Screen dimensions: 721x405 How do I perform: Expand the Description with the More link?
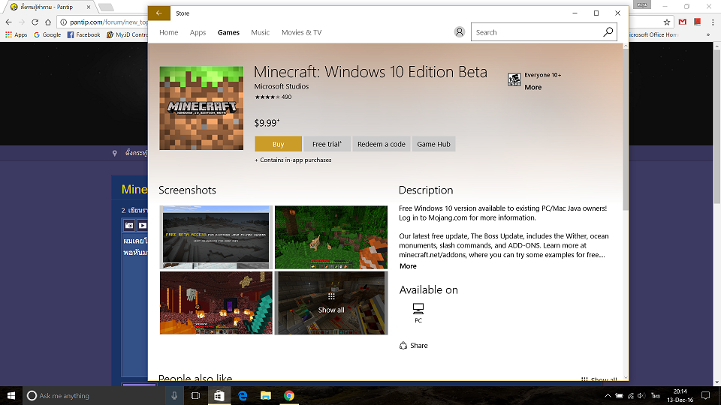408,265
